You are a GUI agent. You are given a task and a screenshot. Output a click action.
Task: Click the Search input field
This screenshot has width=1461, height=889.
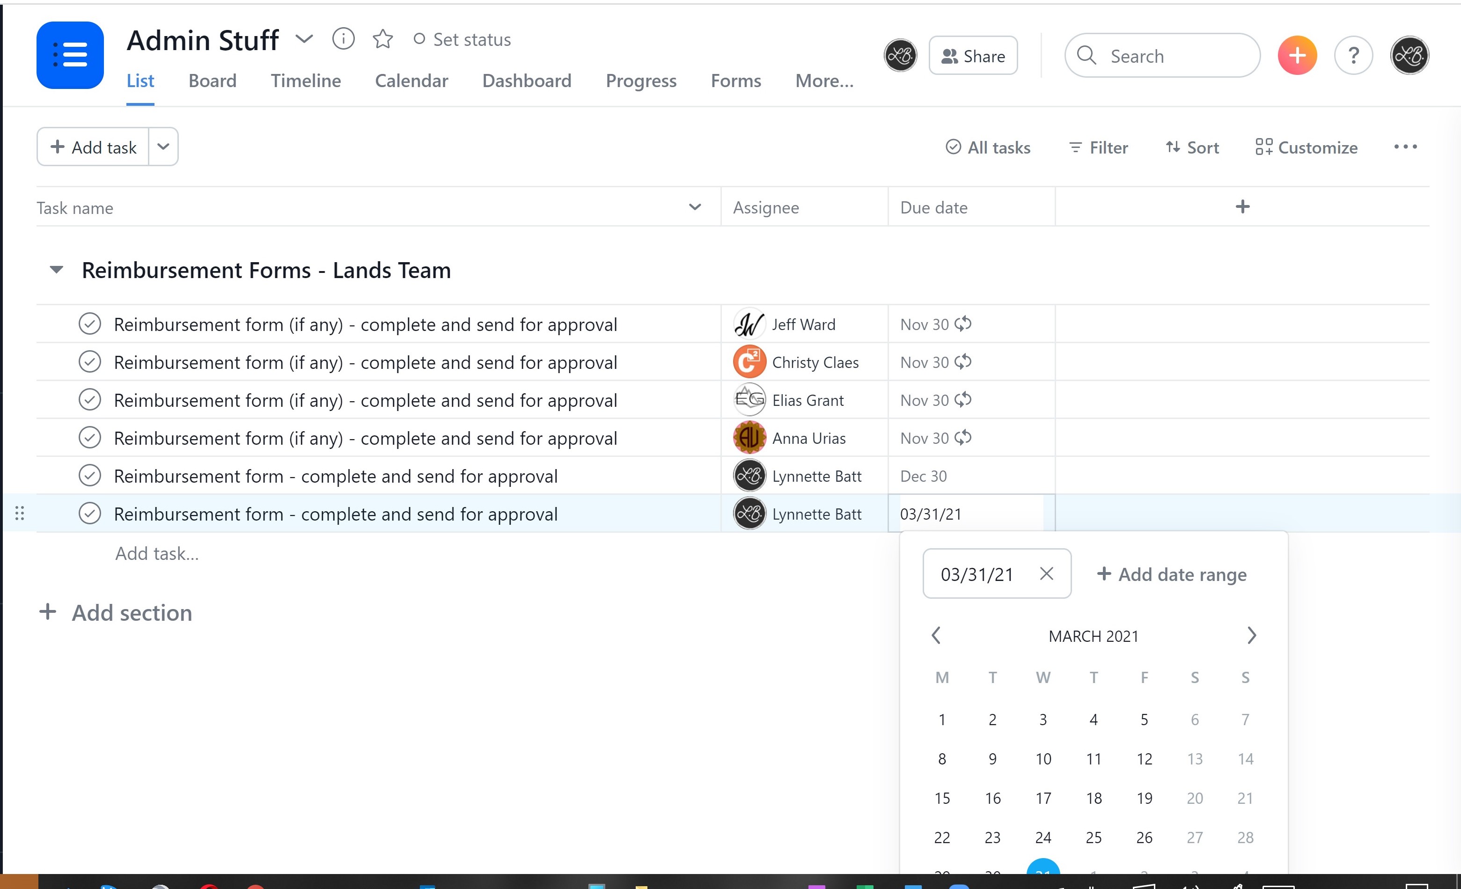coord(1162,55)
